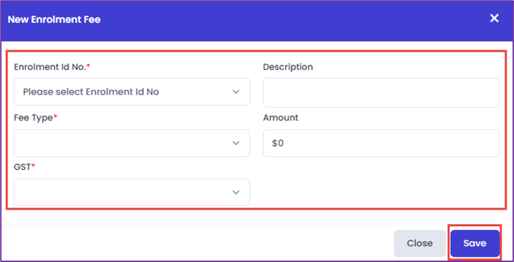Click the Close button
The height and width of the screenshot is (262, 514).
point(420,244)
